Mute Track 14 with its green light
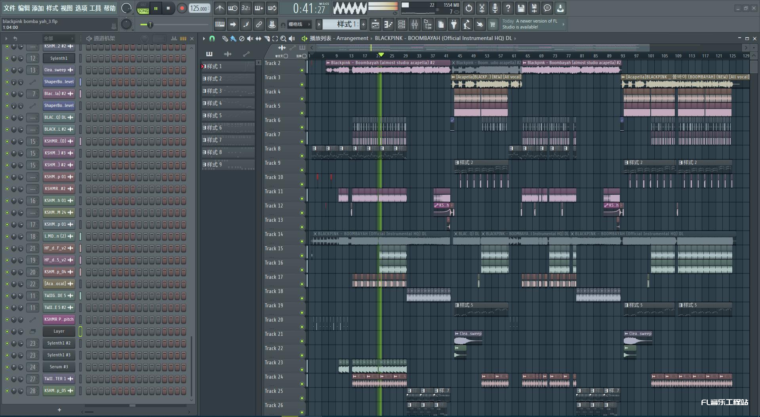The image size is (760, 417). 302,242
